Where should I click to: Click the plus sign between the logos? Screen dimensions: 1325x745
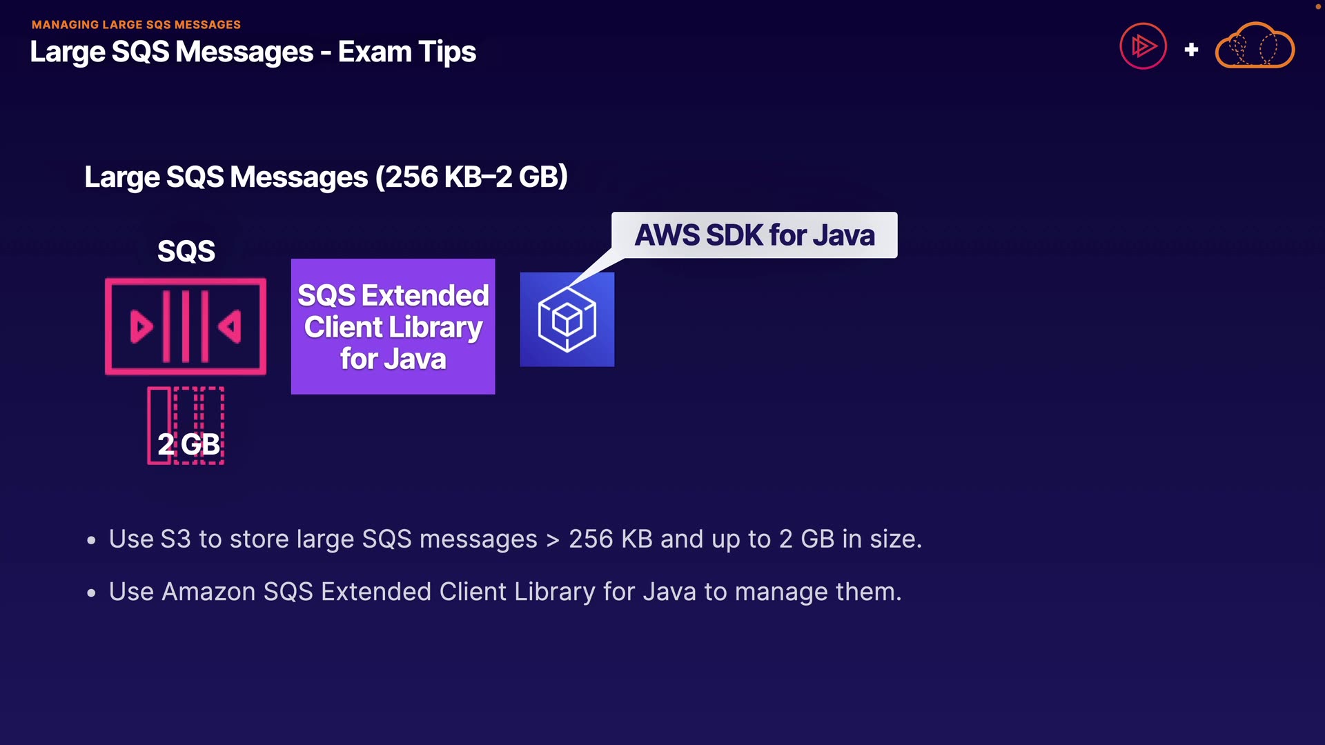coord(1191,50)
